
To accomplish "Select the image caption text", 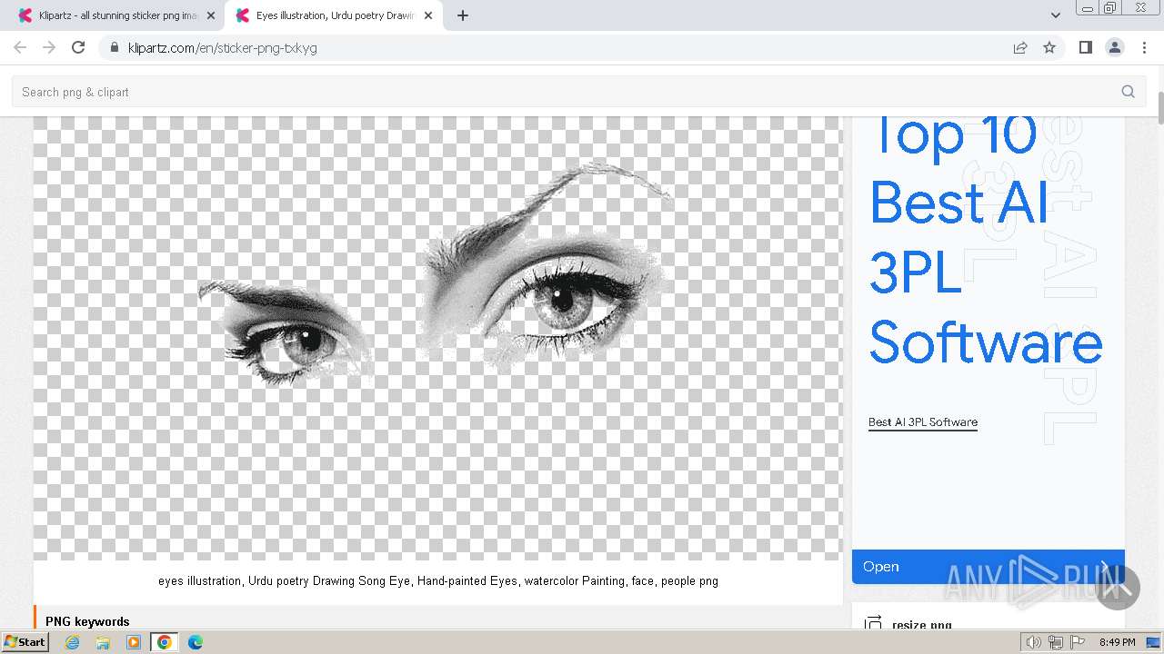I will pyautogui.click(x=438, y=581).
